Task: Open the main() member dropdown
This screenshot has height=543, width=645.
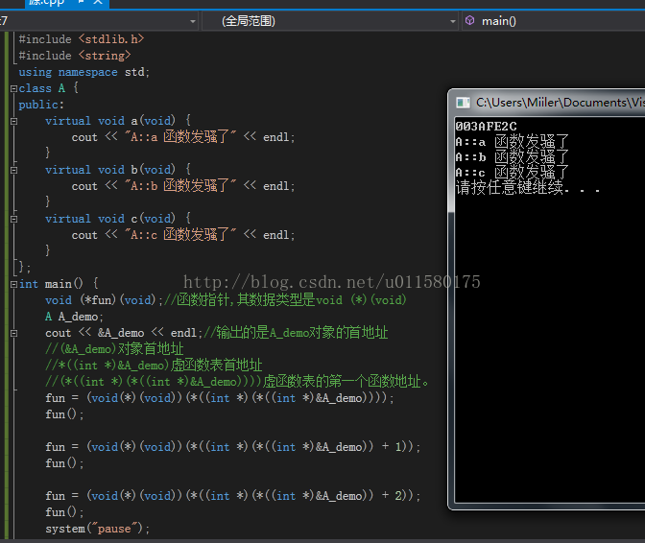Action: 553,21
